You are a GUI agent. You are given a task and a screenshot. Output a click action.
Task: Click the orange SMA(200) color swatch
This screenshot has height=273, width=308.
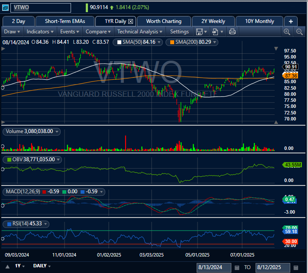pos(172,42)
